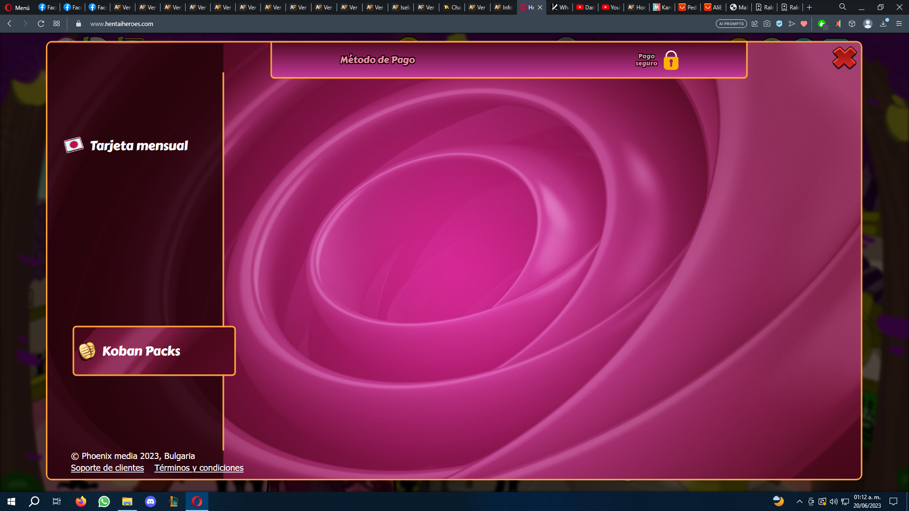Image resolution: width=909 pixels, height=511 pixels.
Task: Click the Koban coins icon
Action: [x=87, y=351]
